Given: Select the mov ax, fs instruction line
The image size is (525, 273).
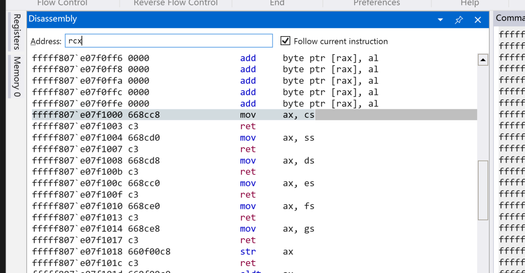Looking at the screenshot, I should [172, 206].
